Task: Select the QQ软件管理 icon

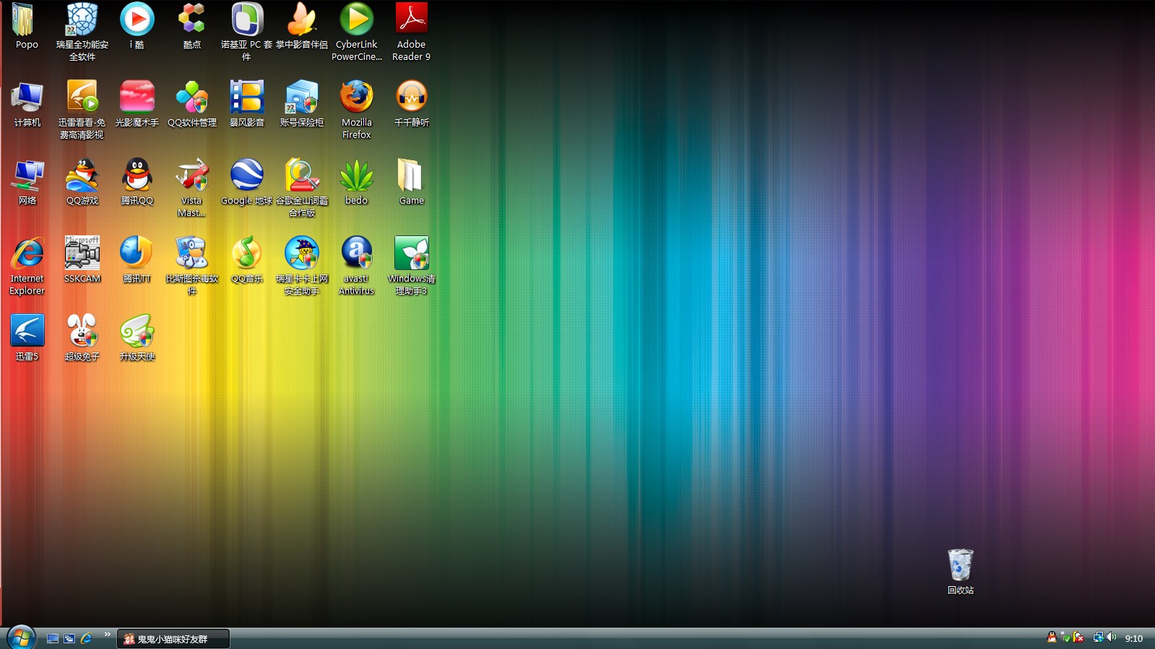Action: coord(192,105)
